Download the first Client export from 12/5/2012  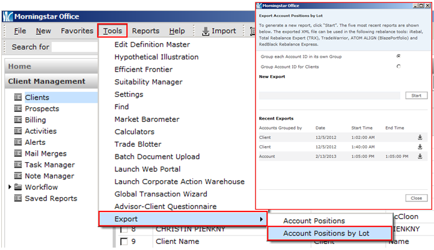click(420, 137)
